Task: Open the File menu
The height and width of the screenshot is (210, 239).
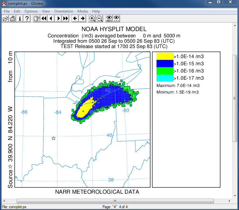Action: 7,11
